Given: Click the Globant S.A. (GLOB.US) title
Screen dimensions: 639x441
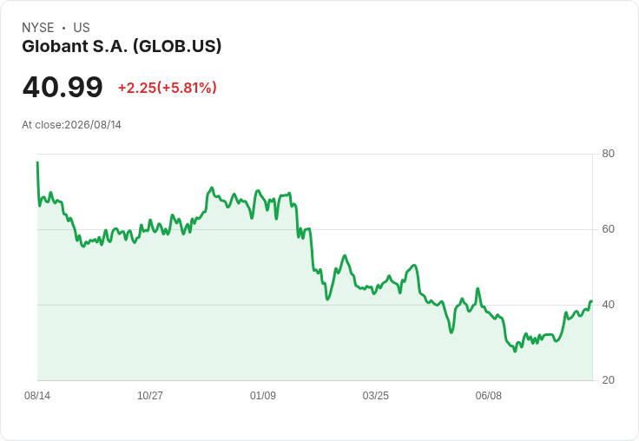Looking at the screenshot, I should (122, 46).
